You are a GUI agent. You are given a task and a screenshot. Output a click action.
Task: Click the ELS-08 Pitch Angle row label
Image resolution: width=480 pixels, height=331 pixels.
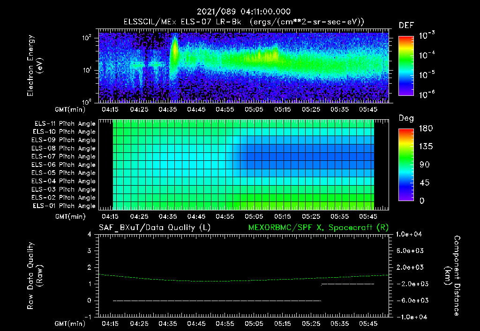coord(64,148)
